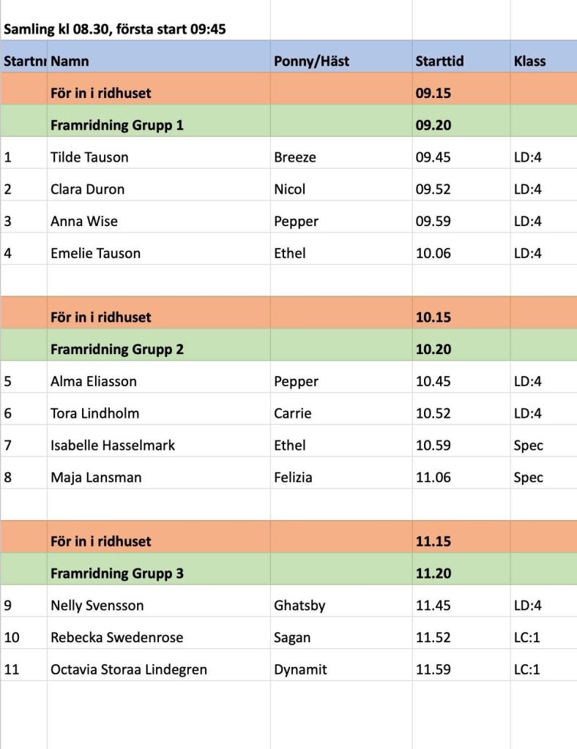Viewport: 577px width, 749px height.
Task: Select the Clara Duron name cell
Action: (x=87, y=189)
